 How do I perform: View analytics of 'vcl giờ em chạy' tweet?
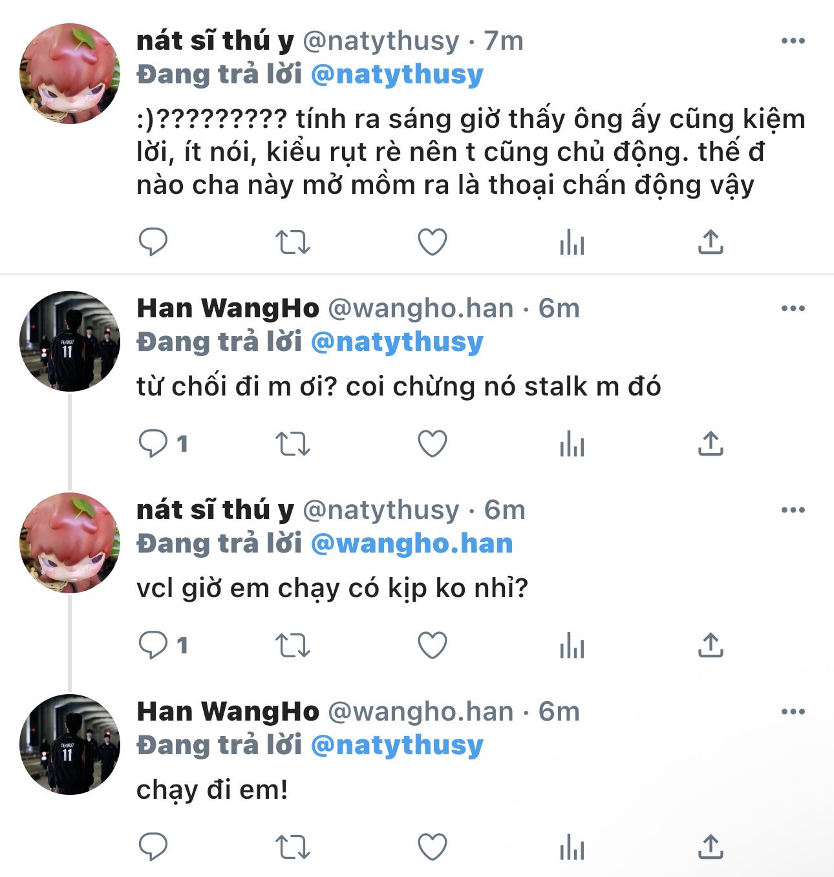(x=572, y=646)
